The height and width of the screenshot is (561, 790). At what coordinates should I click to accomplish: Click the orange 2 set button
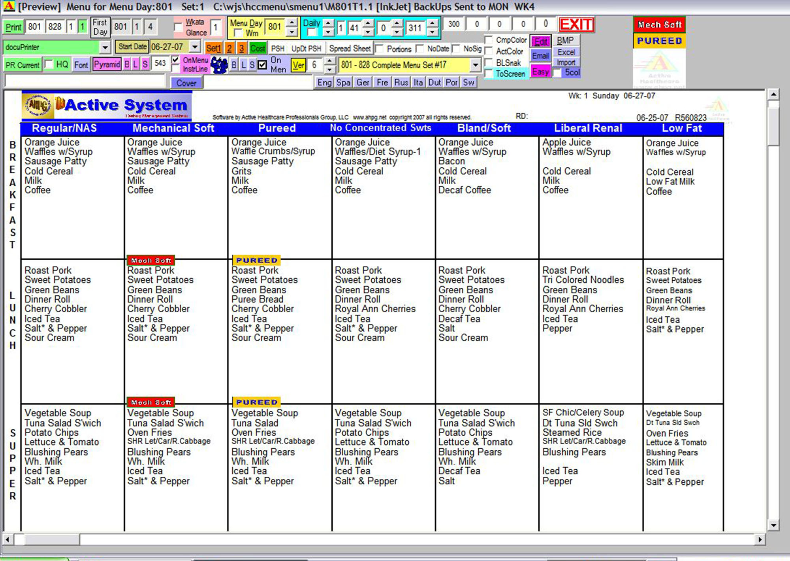(229, 48)
